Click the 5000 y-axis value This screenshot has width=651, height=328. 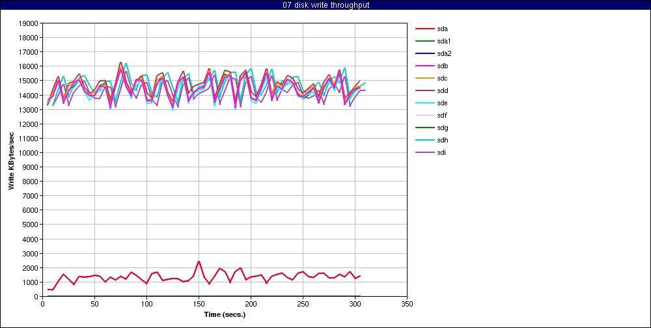[31, 225]
